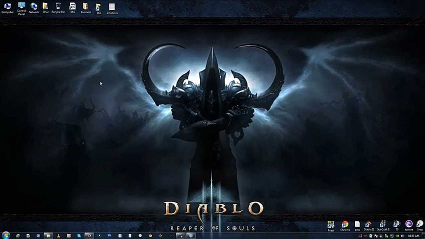Screen dimensions: 425x239
Task: Open Internet Explorer from the taskbar
Action: coord(18,235)
